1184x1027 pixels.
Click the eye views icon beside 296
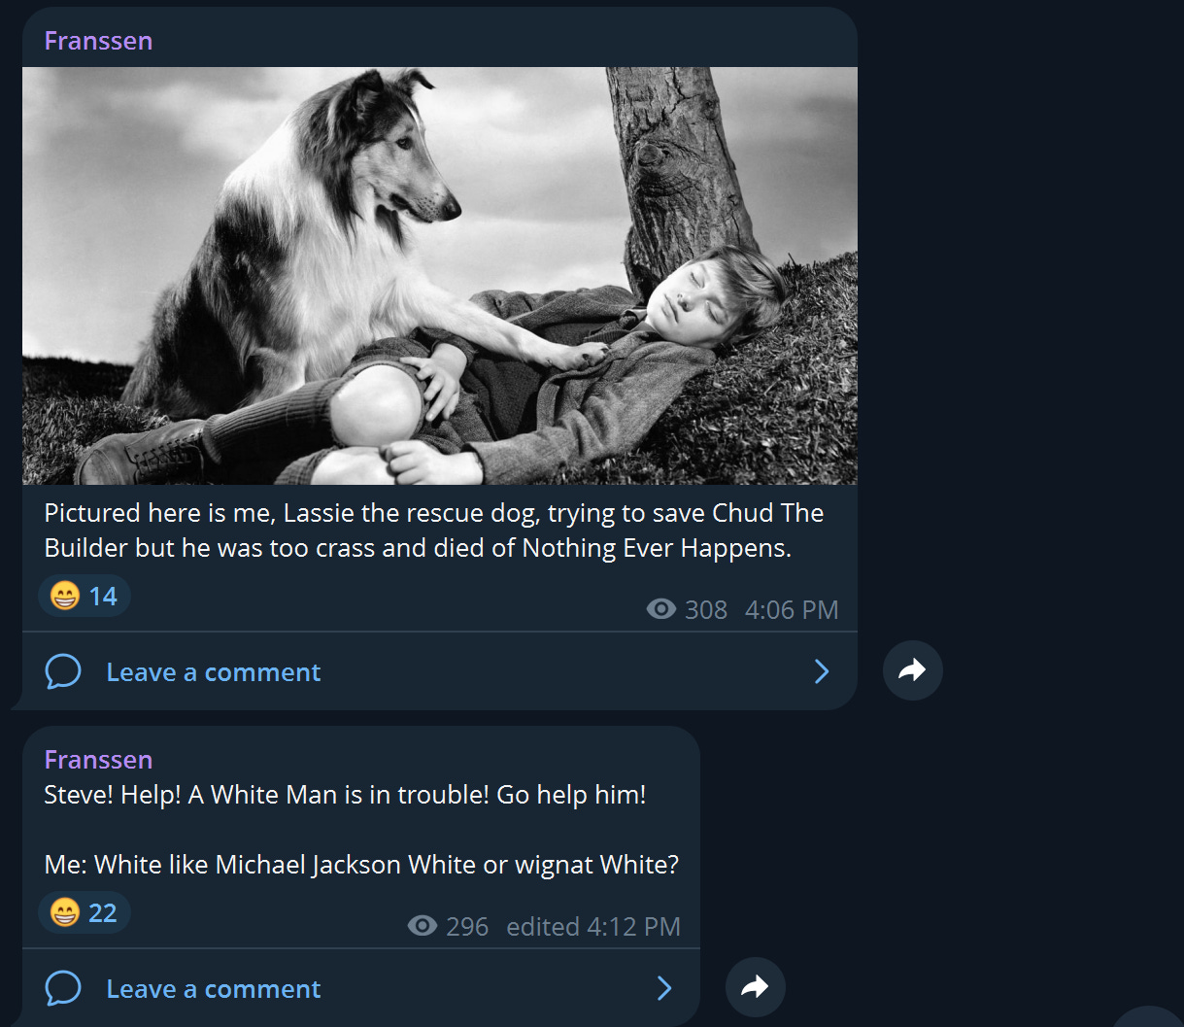pos(423,926)
